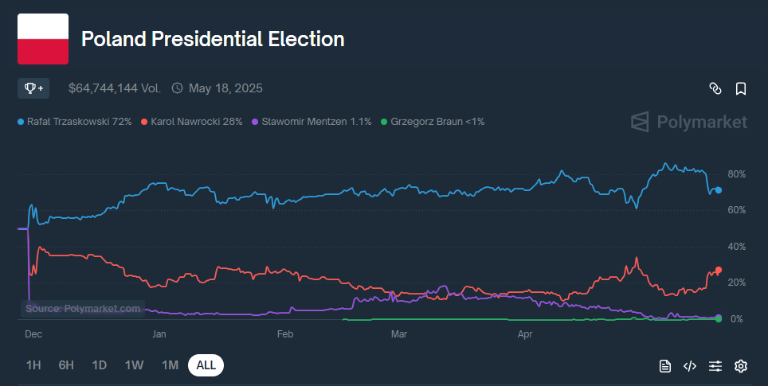Switch to 1D time range
This screenshot has width=768, height=386.
click(x=100, y=365)
